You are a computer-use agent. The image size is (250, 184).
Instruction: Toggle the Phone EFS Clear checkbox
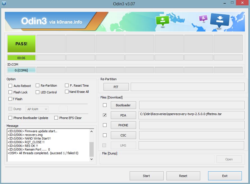[56, 118]
